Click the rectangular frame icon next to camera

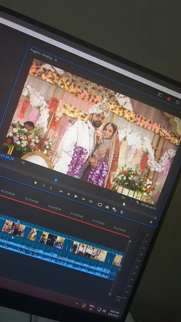[x=100, y=204]
